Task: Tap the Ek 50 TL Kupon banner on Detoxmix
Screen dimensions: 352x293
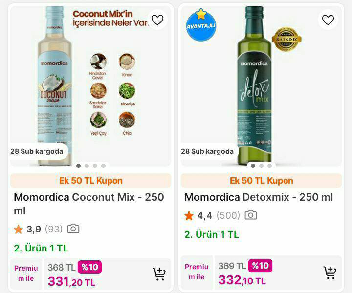Action: pos(261,181)
